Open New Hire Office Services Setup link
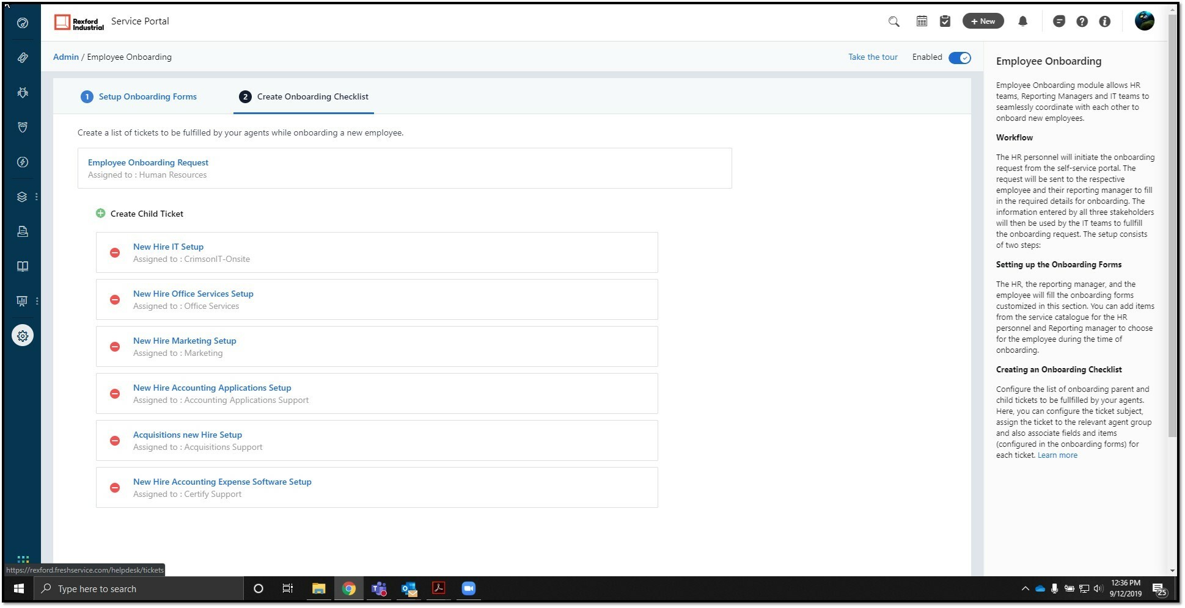The height and width of the screenshot is (608, 1185). tap(193, 294)
